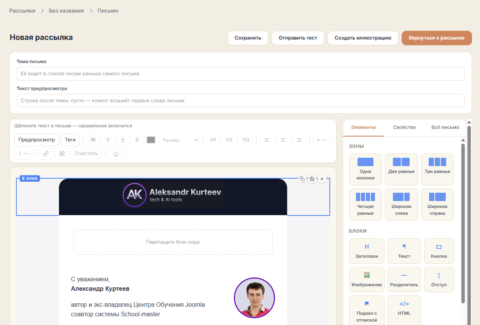Click the elements panel vertical scrollbar

463,224
